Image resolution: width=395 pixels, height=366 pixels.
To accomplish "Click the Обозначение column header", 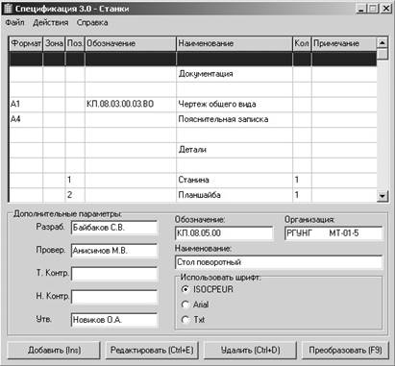I will coord(131,43).
